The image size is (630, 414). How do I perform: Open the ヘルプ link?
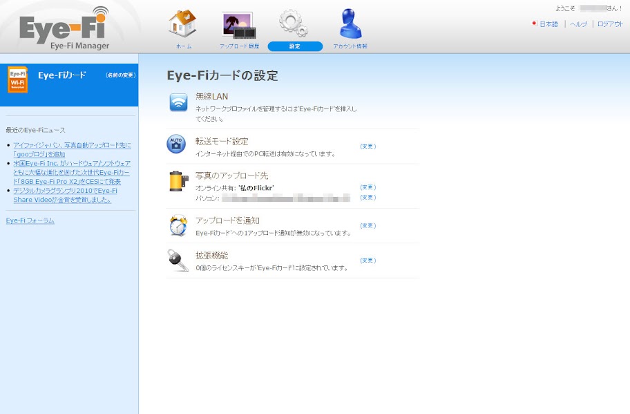point(578,24)
